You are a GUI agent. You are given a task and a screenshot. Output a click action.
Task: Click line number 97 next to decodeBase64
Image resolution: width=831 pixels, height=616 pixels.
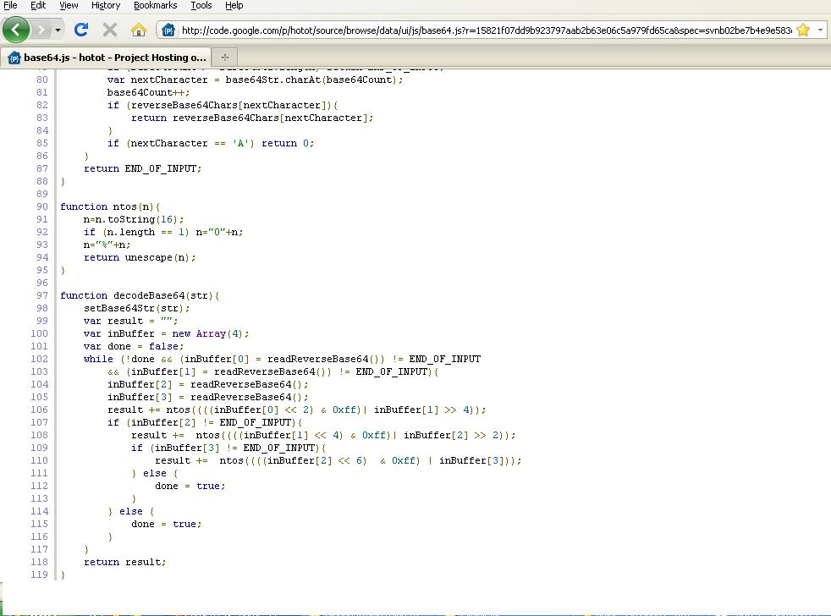[40, 295]
